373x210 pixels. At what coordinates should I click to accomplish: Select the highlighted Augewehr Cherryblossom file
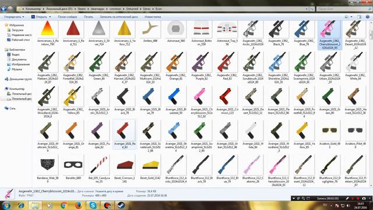click(330, 35)
